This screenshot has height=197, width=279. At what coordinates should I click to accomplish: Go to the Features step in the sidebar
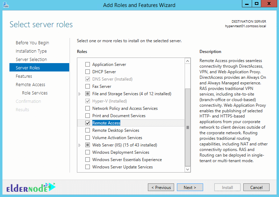(24, 76)
